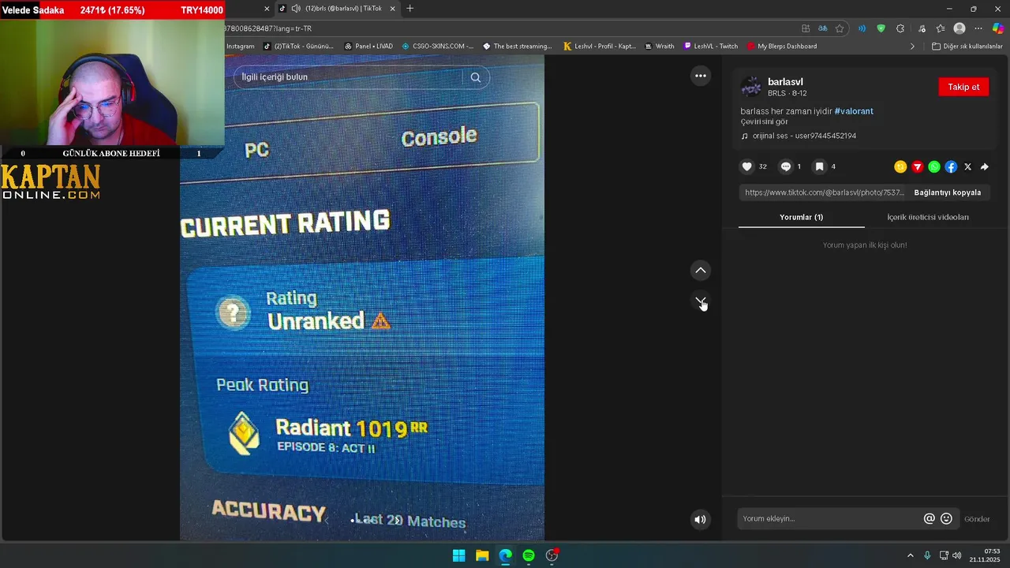The height and width of the screenshot is (568, 1010).
Task: Click the search magnifier icon
Action: point(475,77)
